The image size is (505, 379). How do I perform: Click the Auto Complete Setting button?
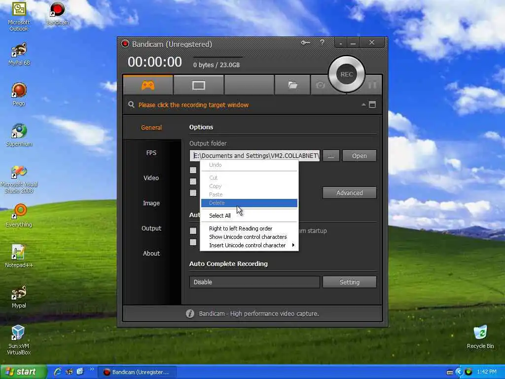tap(350, 282)
